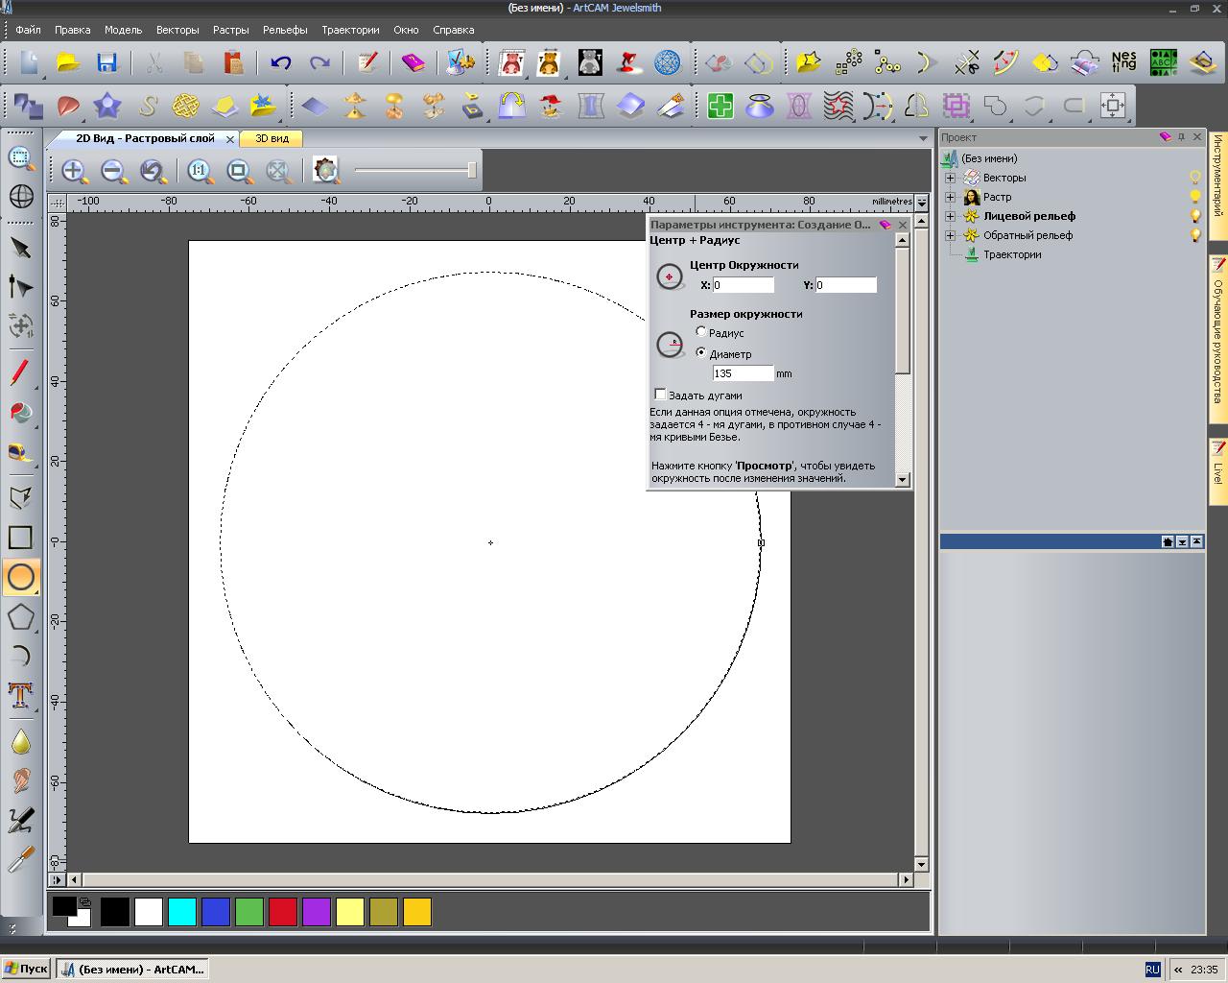Click the diameter value input field
Screen dimensions: 1228x983
click(x=743, y=373)
